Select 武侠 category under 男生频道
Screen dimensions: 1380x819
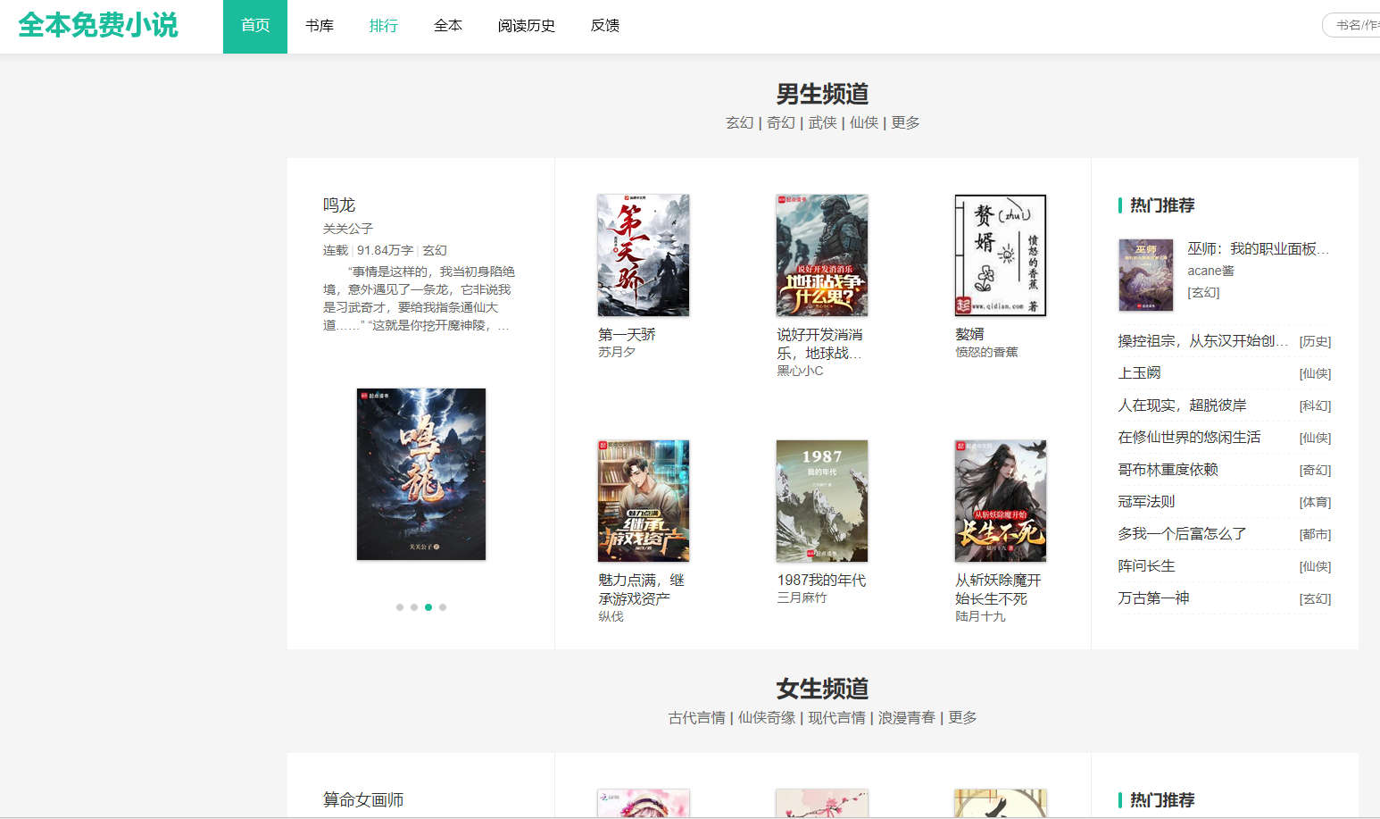pos(822,123)
